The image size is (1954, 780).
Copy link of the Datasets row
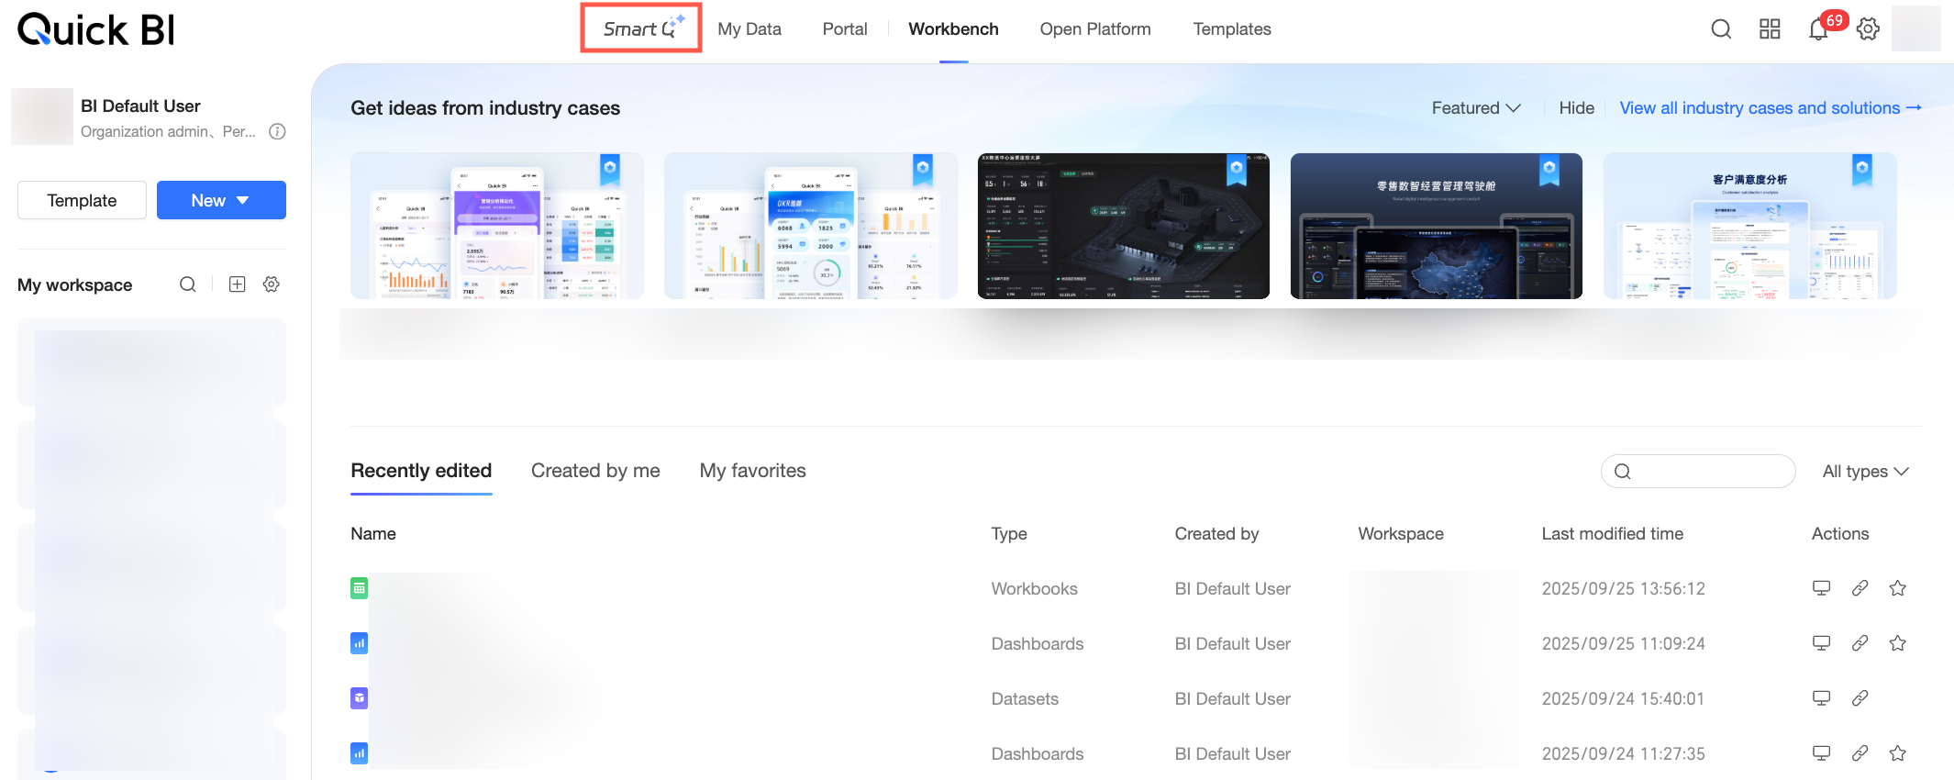(1860, 698)
